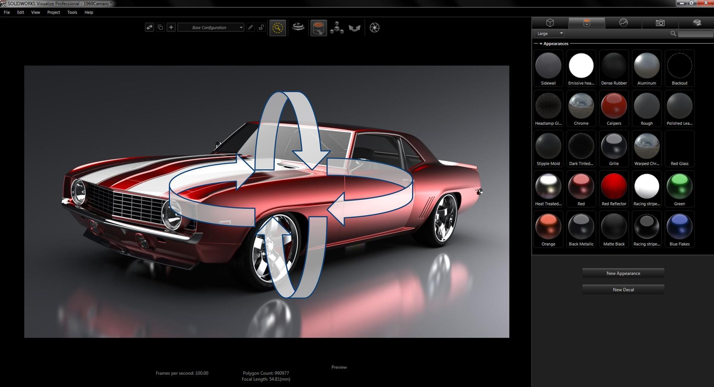Collapse the Appearances section
The height and width of the screenshot is (387, 714).
tap(541, 44)
